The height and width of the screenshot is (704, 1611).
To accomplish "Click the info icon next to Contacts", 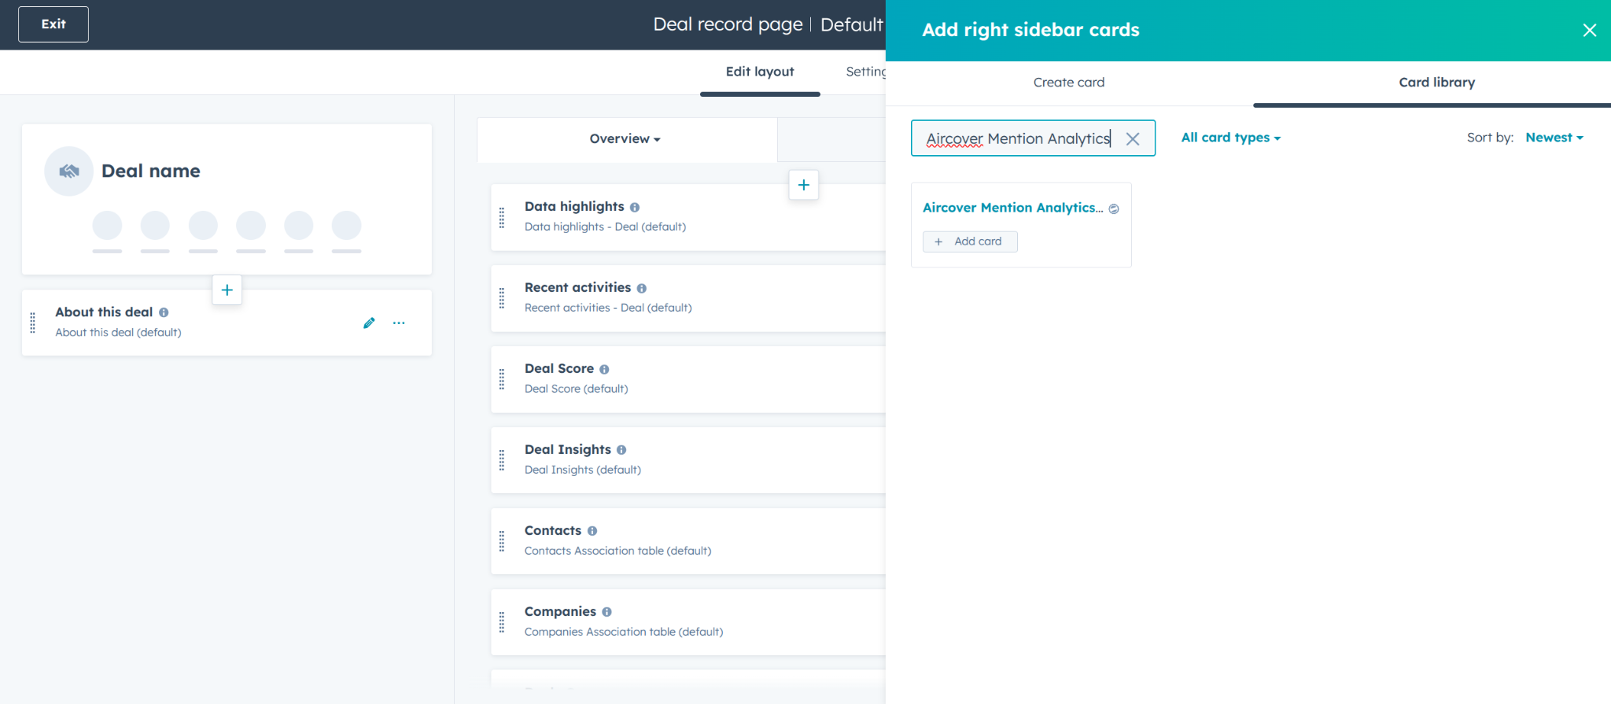I will pos(592,531).
